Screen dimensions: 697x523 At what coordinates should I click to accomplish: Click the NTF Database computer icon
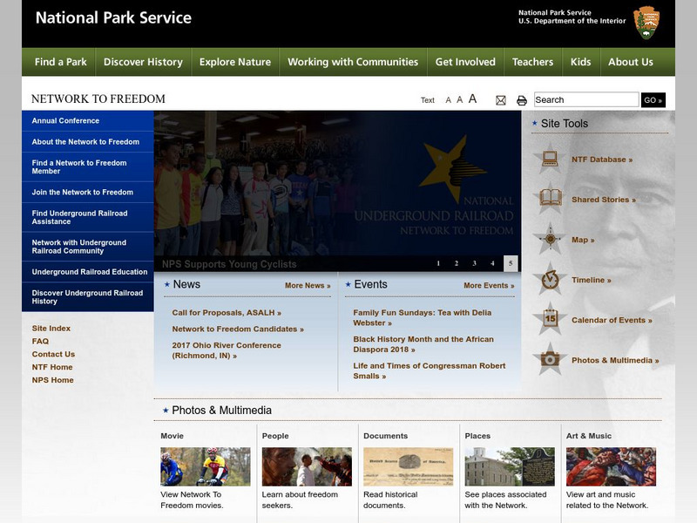tap(550, 159)
